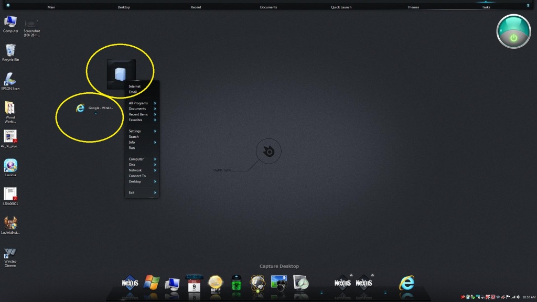The image size is (537, 302).
Task: Click the calendar icon in the dock
Action: 195,283
